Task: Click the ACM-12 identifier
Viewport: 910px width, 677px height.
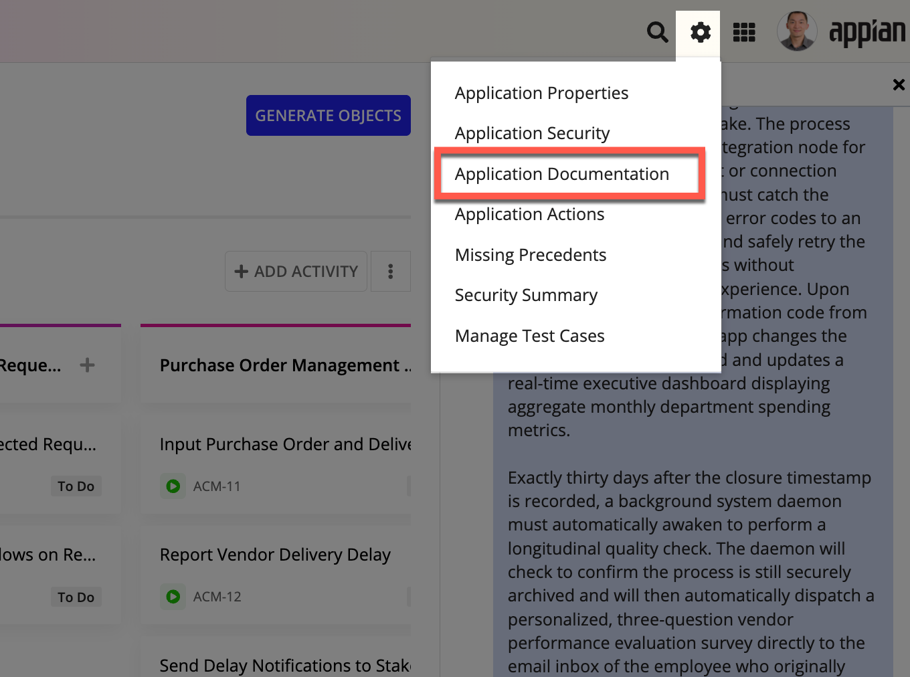Action: [x=217, y=596]
